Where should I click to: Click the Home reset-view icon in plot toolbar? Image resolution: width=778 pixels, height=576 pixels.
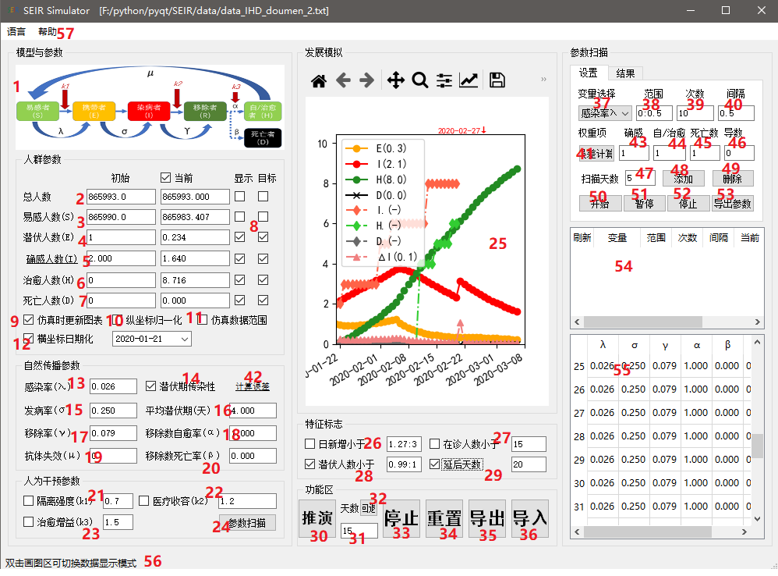pos(318,80)
